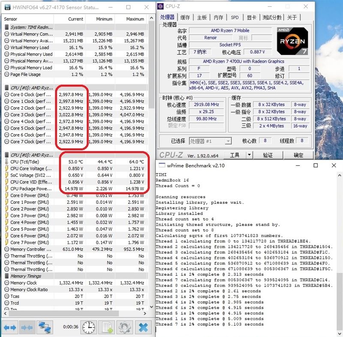Click the Memory Controller clock row icon
343x337 pixels.
click(x=7, y=249)
